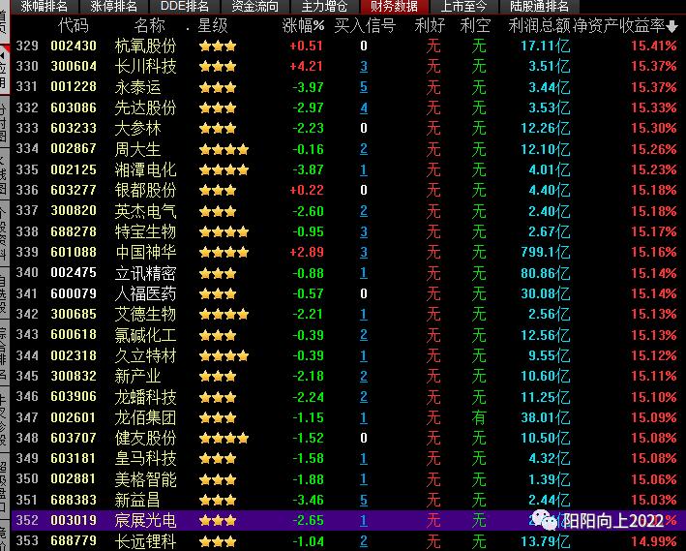Screen dimensions: 686x551
Task: Click change value +4.21
Action: [x=307, y=66]
